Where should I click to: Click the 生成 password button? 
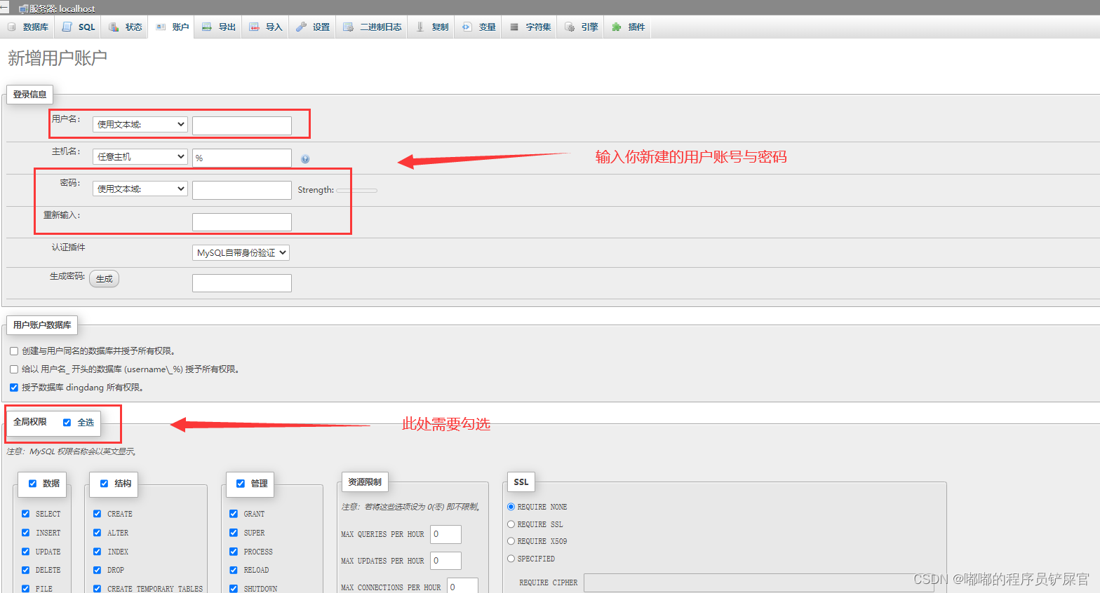105,279
